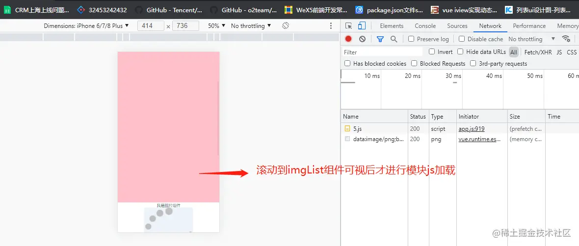Viewport: 579px width, 246px height.
Task: Open the 50% zoom dropdown
Action: click(216, 26)
